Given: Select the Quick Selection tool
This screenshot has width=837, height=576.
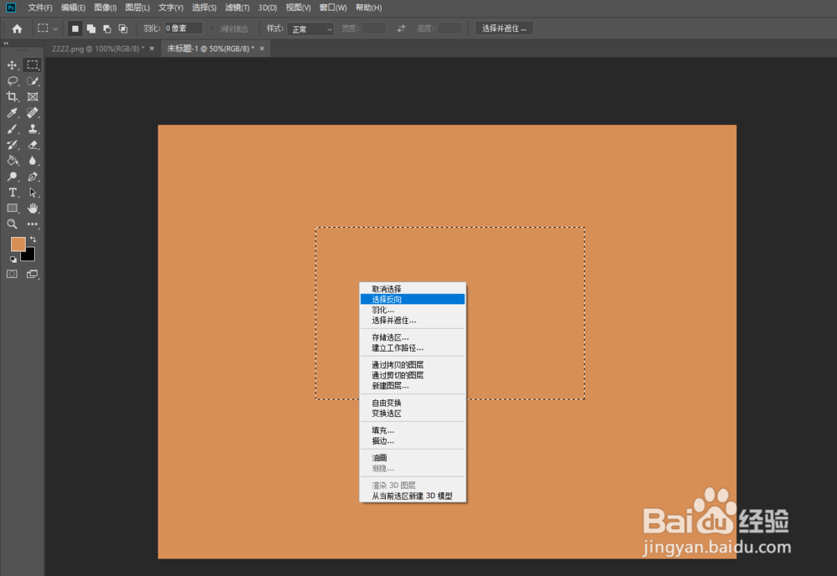Looking at the screenshot, I should coord(33,81).
